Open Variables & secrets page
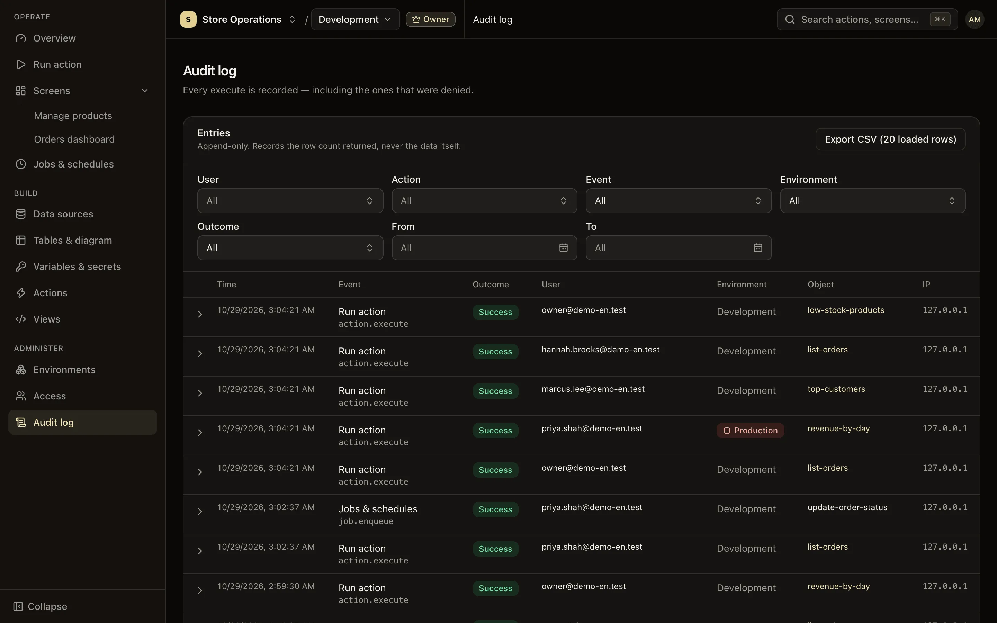Image resolution: width=997 pixels, height=623 pixels. [82, 267]
